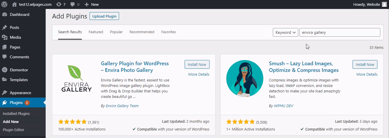Click the Plugins update count badge
389x138 pixels.
27,102
